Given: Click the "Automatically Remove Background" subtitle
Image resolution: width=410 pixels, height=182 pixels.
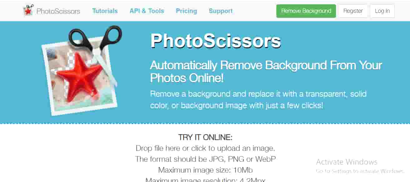Looking at the screenshot, I should 266,71.
